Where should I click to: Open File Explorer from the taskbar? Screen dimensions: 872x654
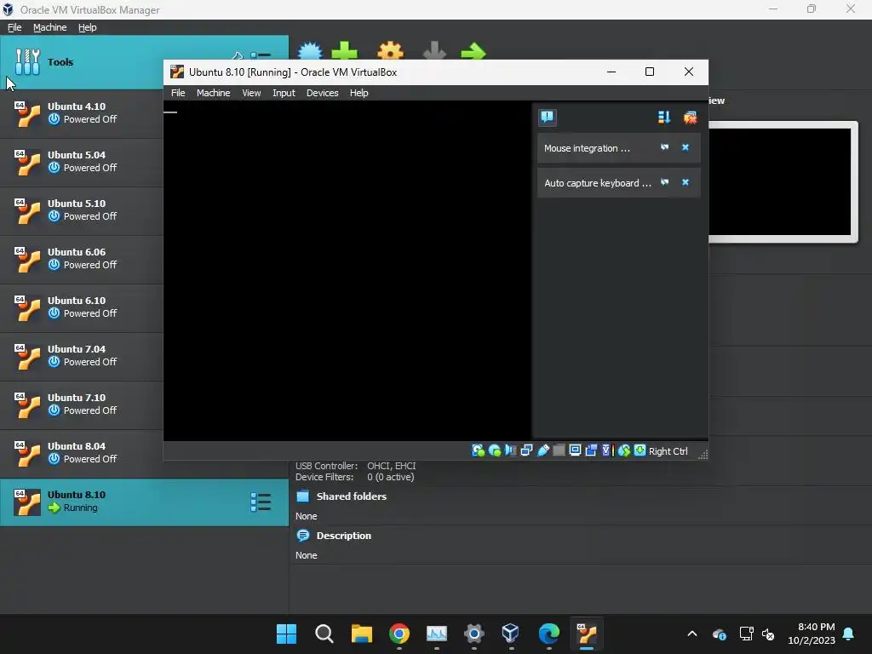coord(361,634)
